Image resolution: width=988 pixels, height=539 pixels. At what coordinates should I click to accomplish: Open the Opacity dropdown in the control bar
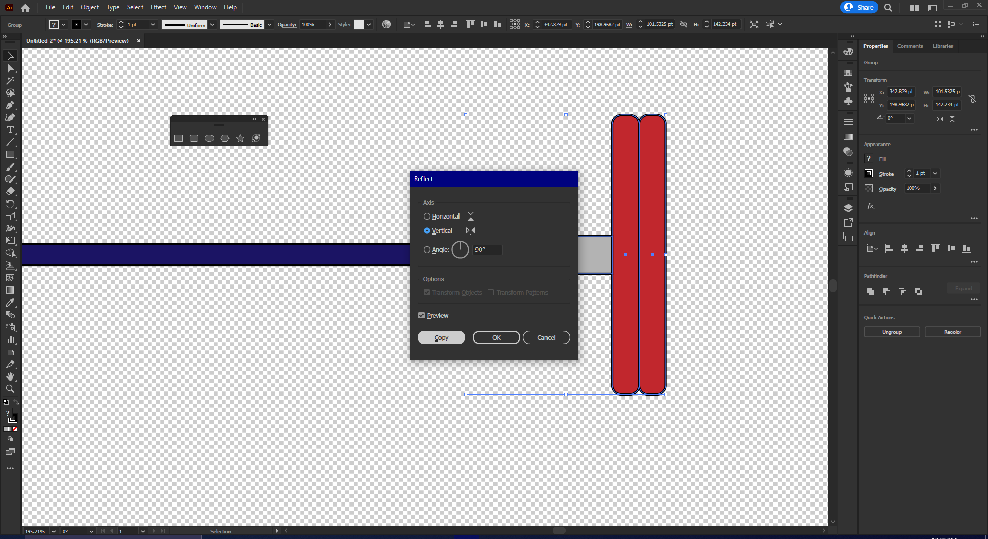(x=330, y=24)
